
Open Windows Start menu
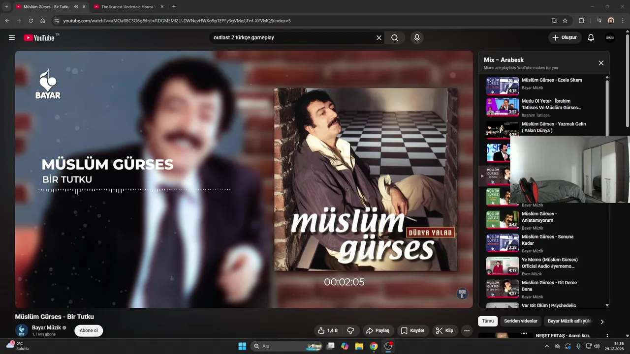click(x=242, y=346)
